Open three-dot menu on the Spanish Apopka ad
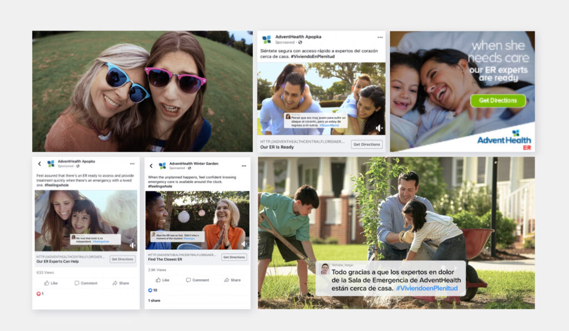This screenshot has height=331, width=569. pyautogui.click(x=380, y=37)
